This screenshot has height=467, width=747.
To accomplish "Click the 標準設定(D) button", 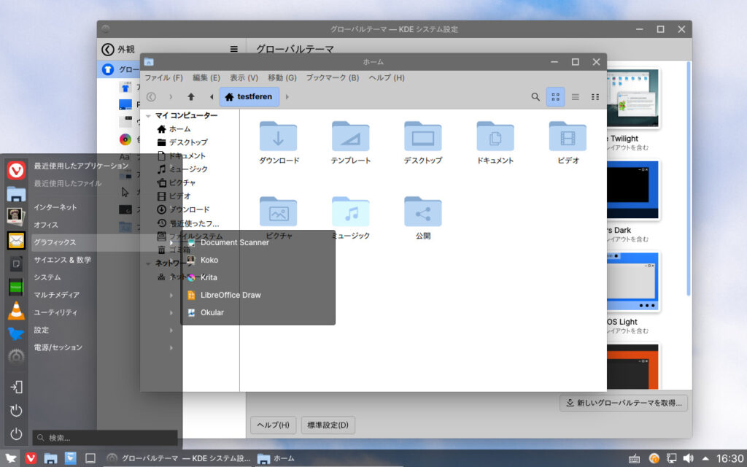I will point(328,425).
